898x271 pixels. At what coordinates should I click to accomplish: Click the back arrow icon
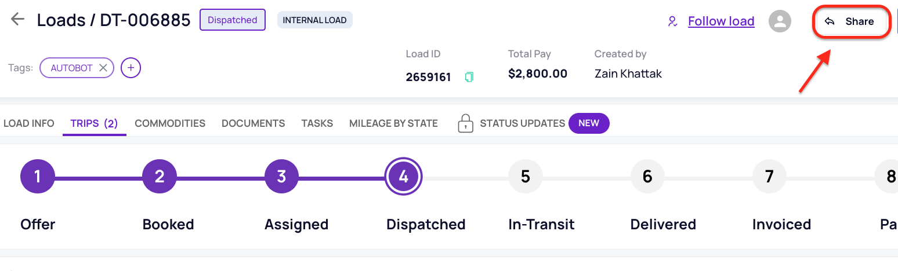click(x=17, y=20)
